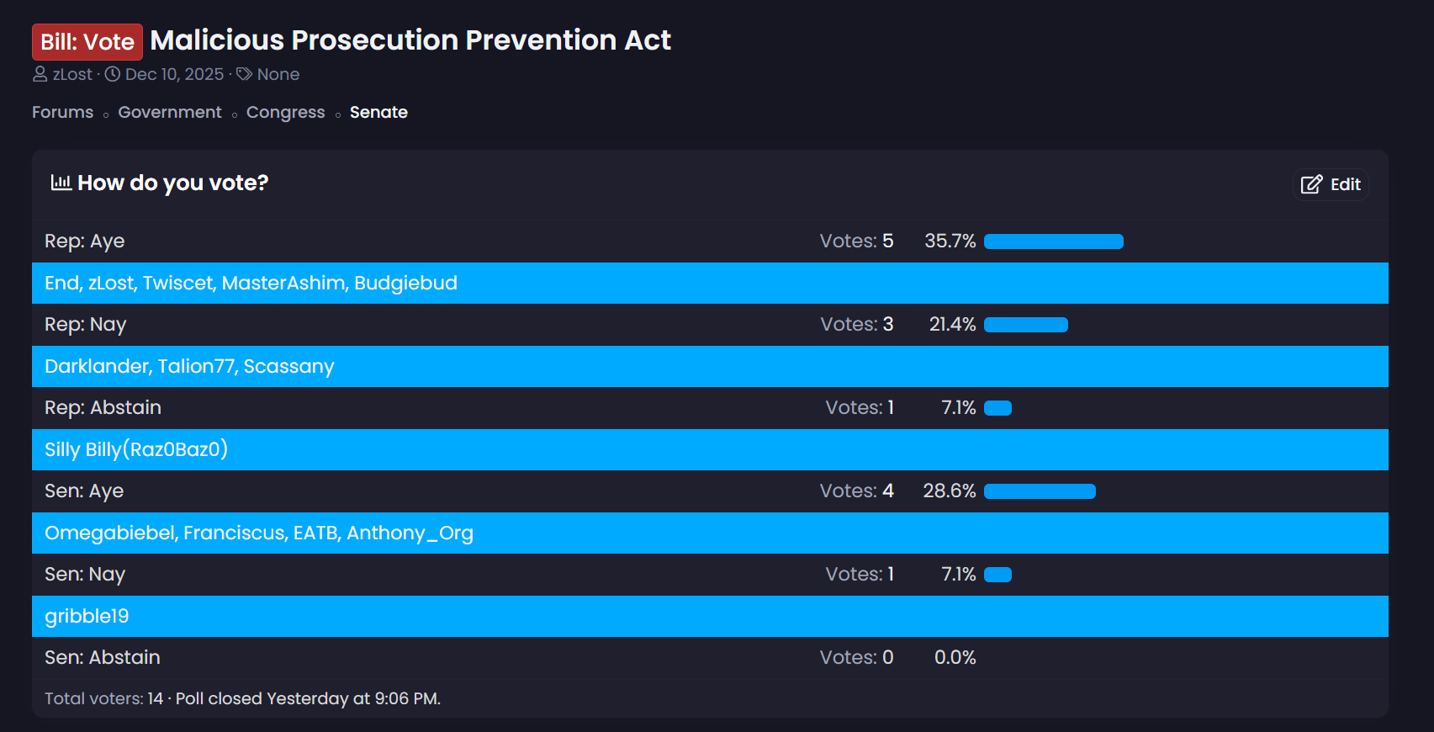Click voter gribble19

tap(87, 616)
